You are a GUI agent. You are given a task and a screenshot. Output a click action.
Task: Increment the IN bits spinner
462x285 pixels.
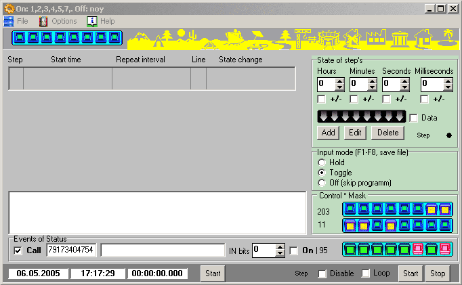coord(280,247)
